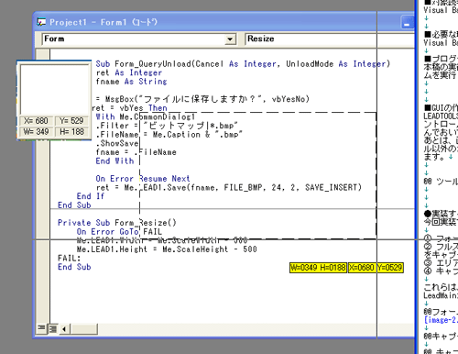Screen dimensions: 458x354
Task: Click 'Private Sub Form_Resize()' line
Action: 117,223
